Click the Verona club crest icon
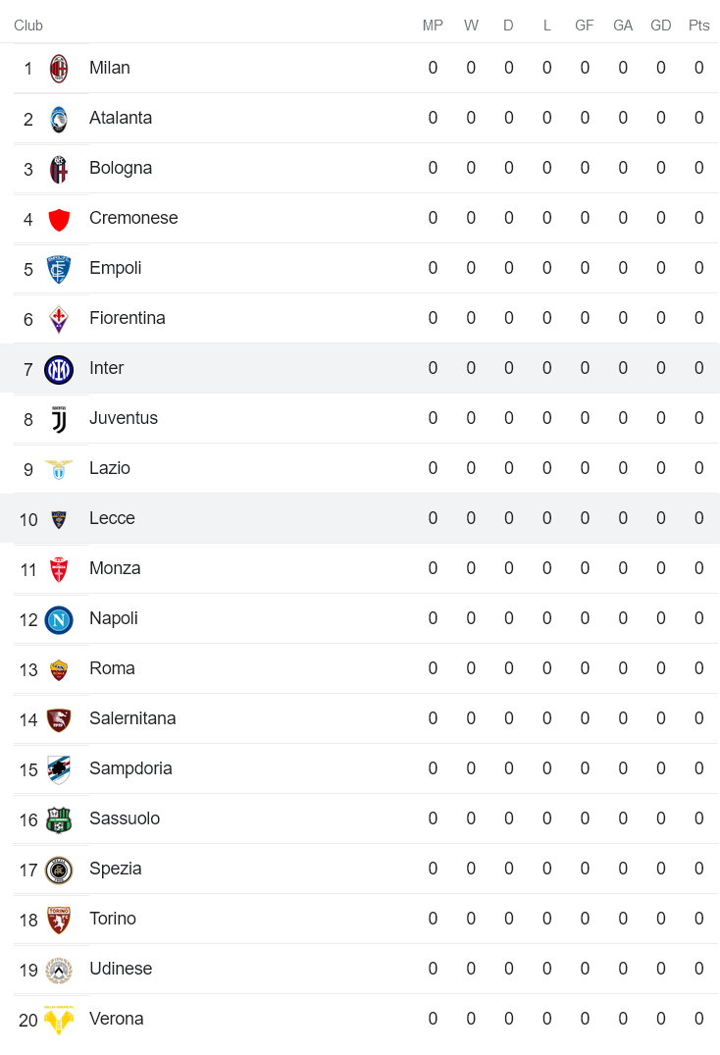The width and height of the screenshot is (720, 1055). [59, 1020]
